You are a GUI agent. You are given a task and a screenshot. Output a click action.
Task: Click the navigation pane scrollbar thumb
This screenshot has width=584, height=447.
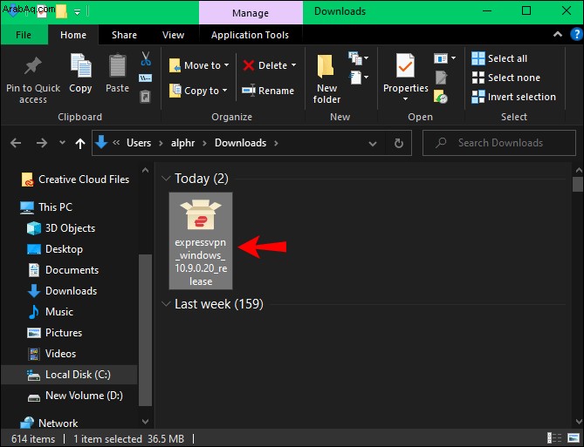click(145, 330)
